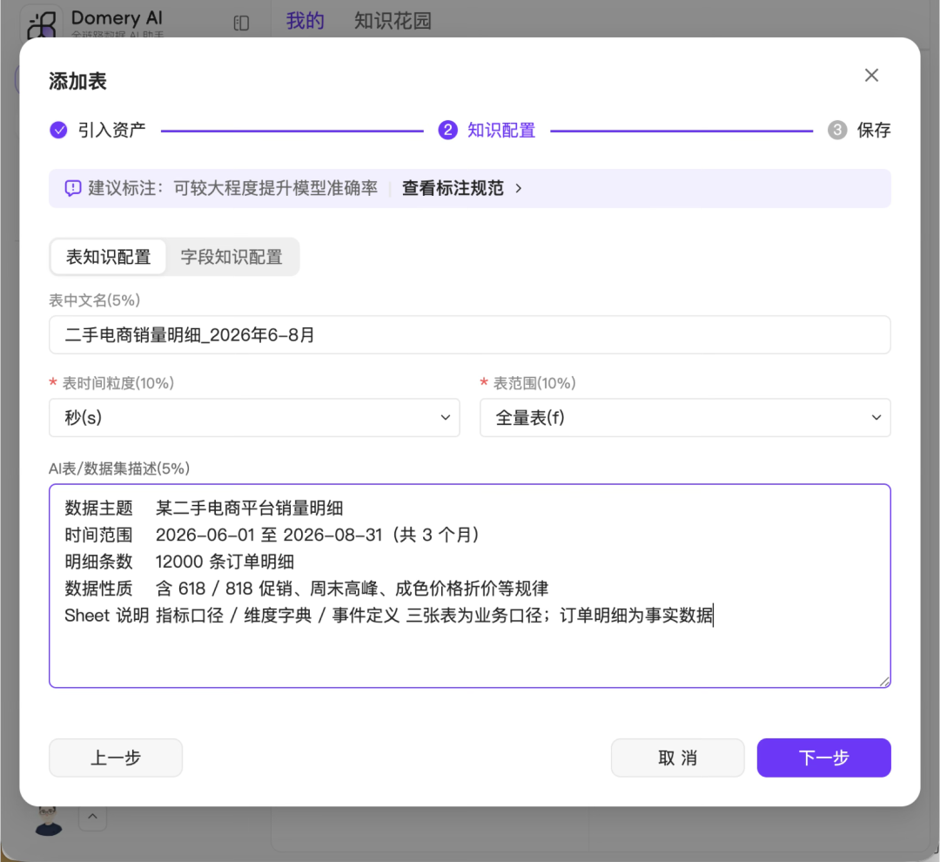Click the 保存 step label
This screenshot has width=940, height=862.
874,130
